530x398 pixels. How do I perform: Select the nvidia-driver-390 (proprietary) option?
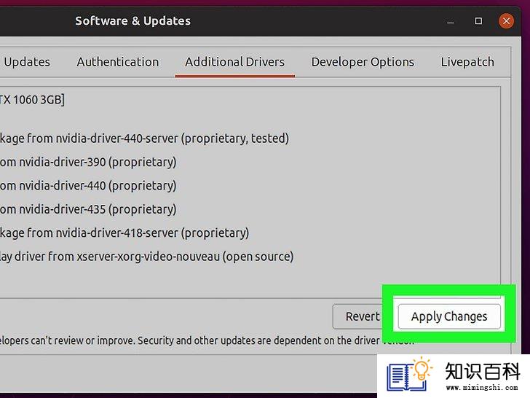click(x=88, y=162)
